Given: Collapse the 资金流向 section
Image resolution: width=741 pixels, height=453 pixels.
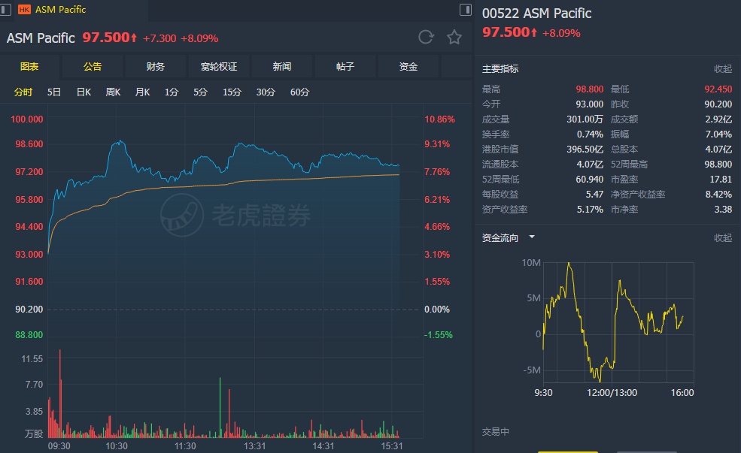Looking at the screenshot, I should 723,238.
